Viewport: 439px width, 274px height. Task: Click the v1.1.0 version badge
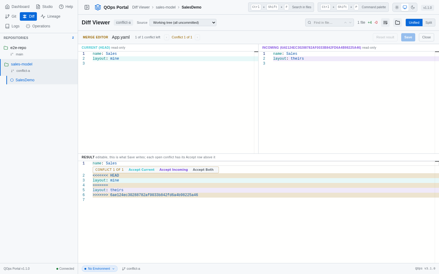[427, 8]
